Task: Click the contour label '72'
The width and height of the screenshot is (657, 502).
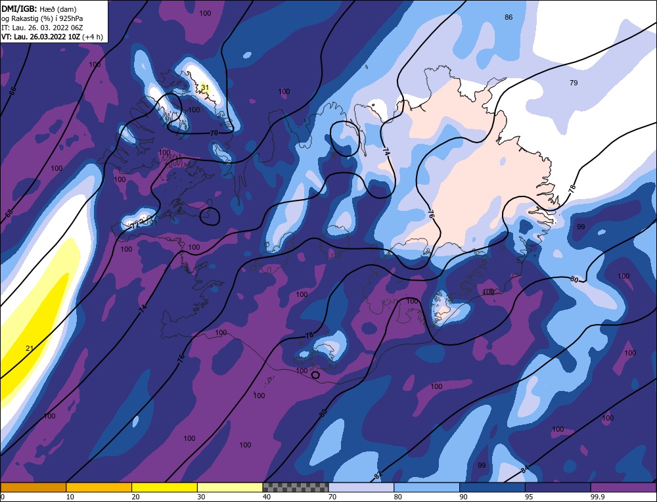Action: click(x=135, y=226)
